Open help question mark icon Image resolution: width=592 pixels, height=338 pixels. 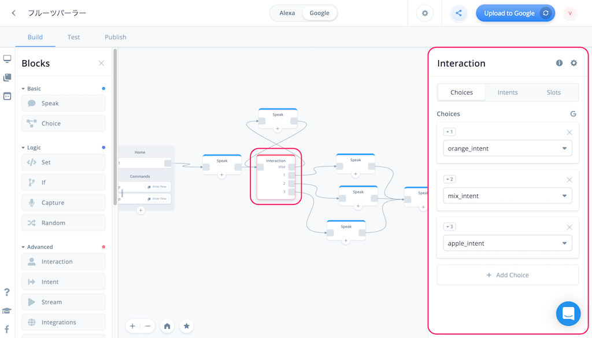click(7, 292)
